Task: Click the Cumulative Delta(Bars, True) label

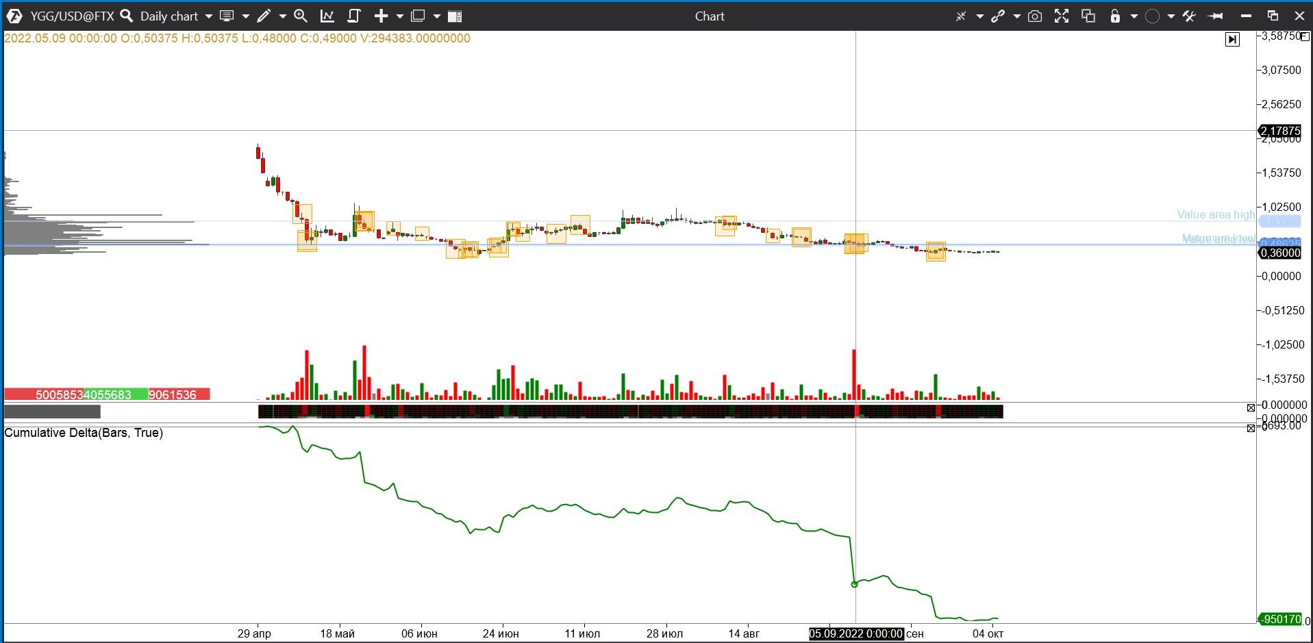Action: [84, 433]
